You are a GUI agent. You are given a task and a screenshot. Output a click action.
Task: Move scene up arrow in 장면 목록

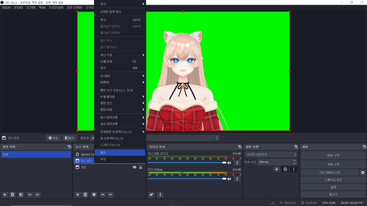pyautogui.click(x=30, y=195)
